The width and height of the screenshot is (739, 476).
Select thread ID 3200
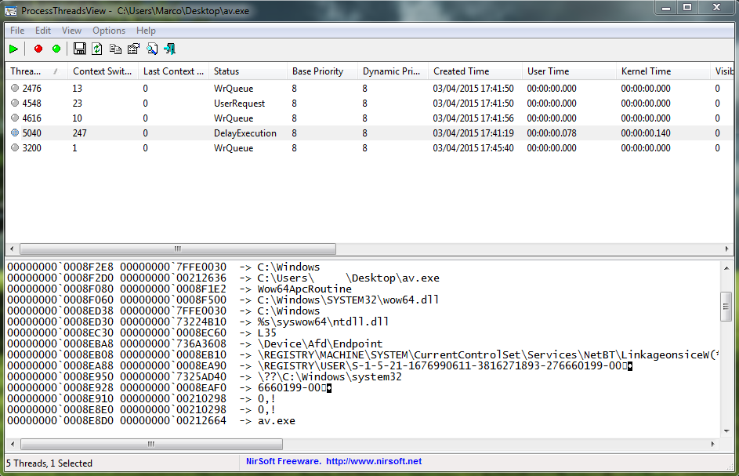(31, 147)
